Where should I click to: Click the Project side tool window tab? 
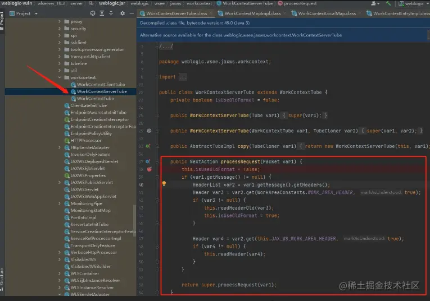pos(2,21)
